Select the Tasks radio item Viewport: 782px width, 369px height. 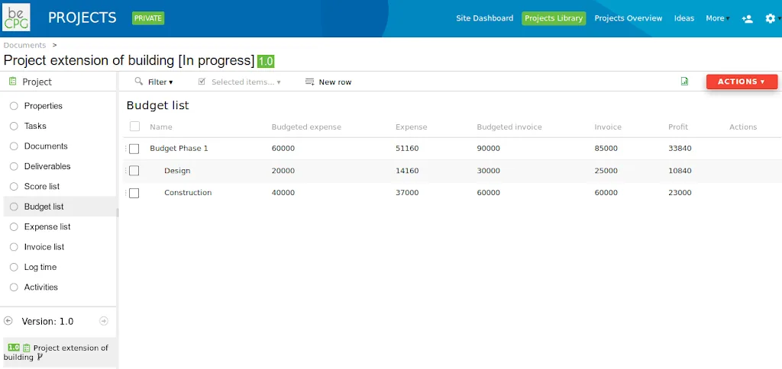point(14,126)
